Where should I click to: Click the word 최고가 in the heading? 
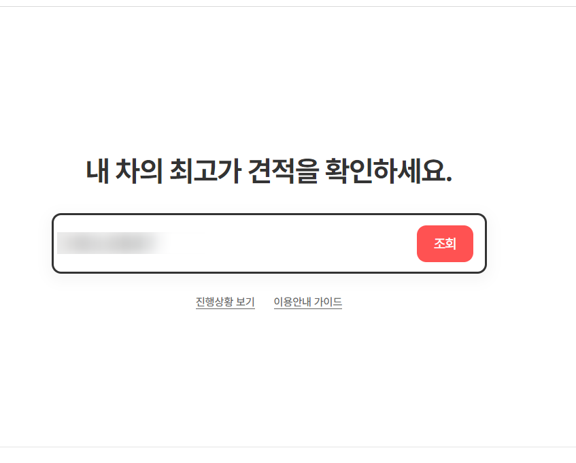[205, 171]
